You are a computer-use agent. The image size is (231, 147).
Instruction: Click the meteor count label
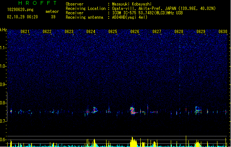(52, 11)
